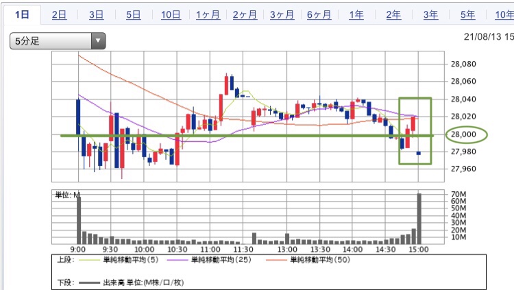514x290 pixels.
Task: Click the 10M volume axis label
Action: click(x=458, y=237)
